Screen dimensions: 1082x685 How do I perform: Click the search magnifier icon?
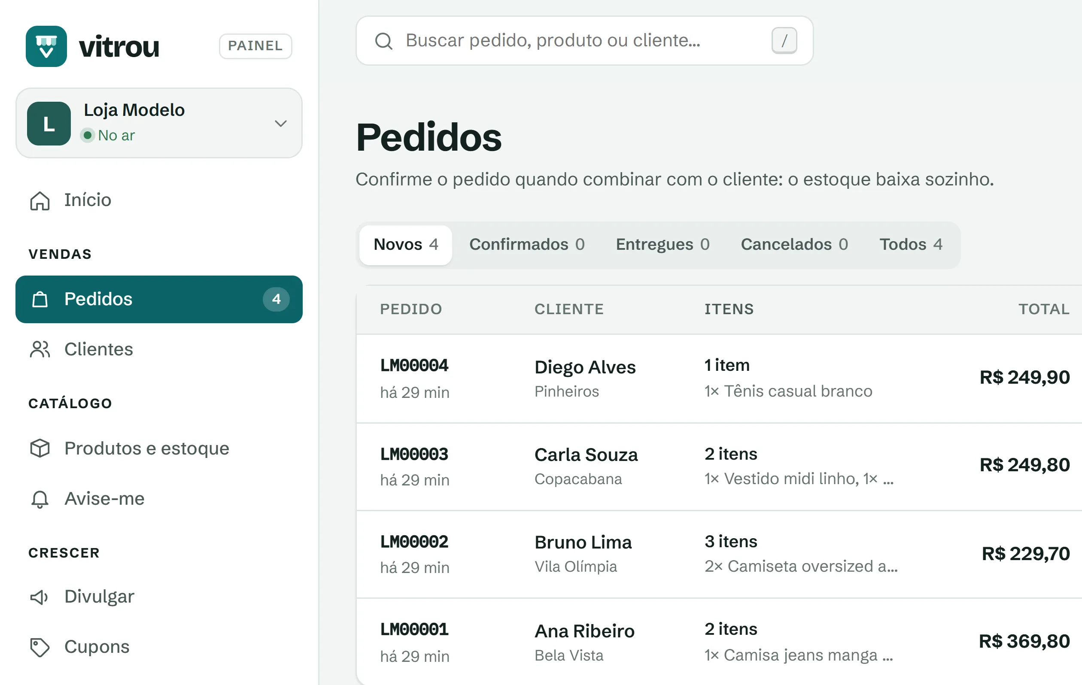pyautogui.click(x=384, y=41)
